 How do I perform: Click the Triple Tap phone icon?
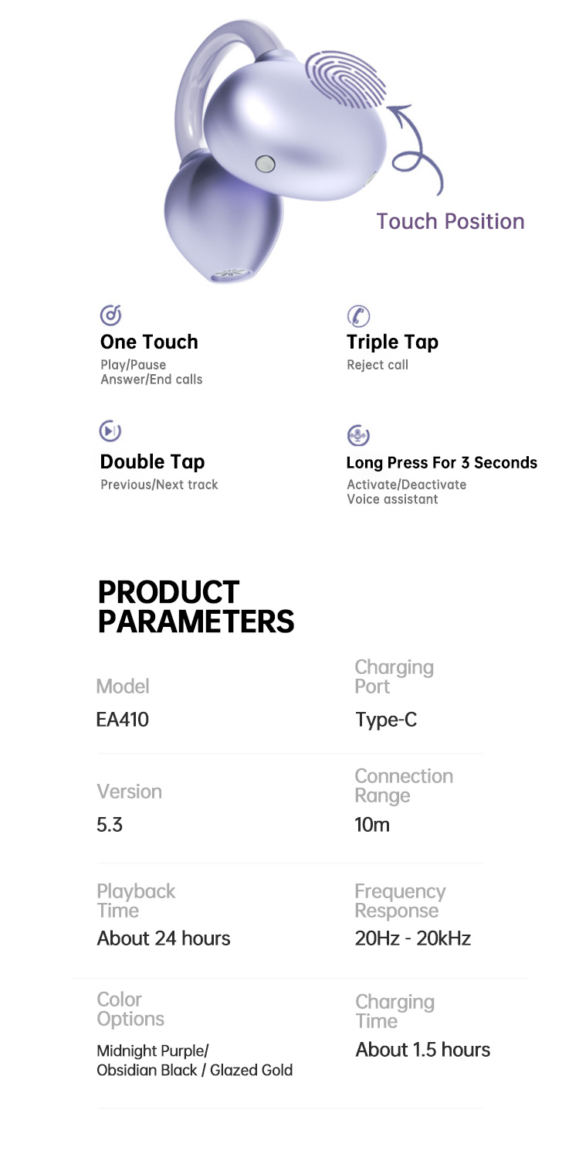(357, 315)
